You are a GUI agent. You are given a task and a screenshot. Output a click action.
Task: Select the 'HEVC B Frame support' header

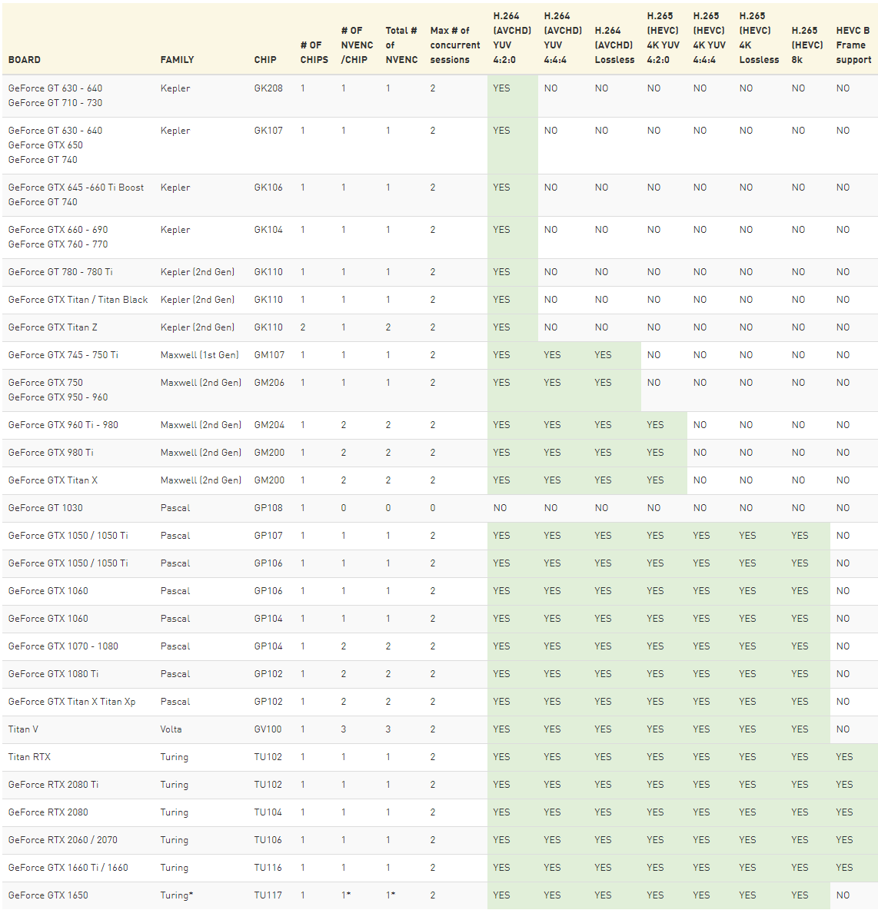(853, 45)
